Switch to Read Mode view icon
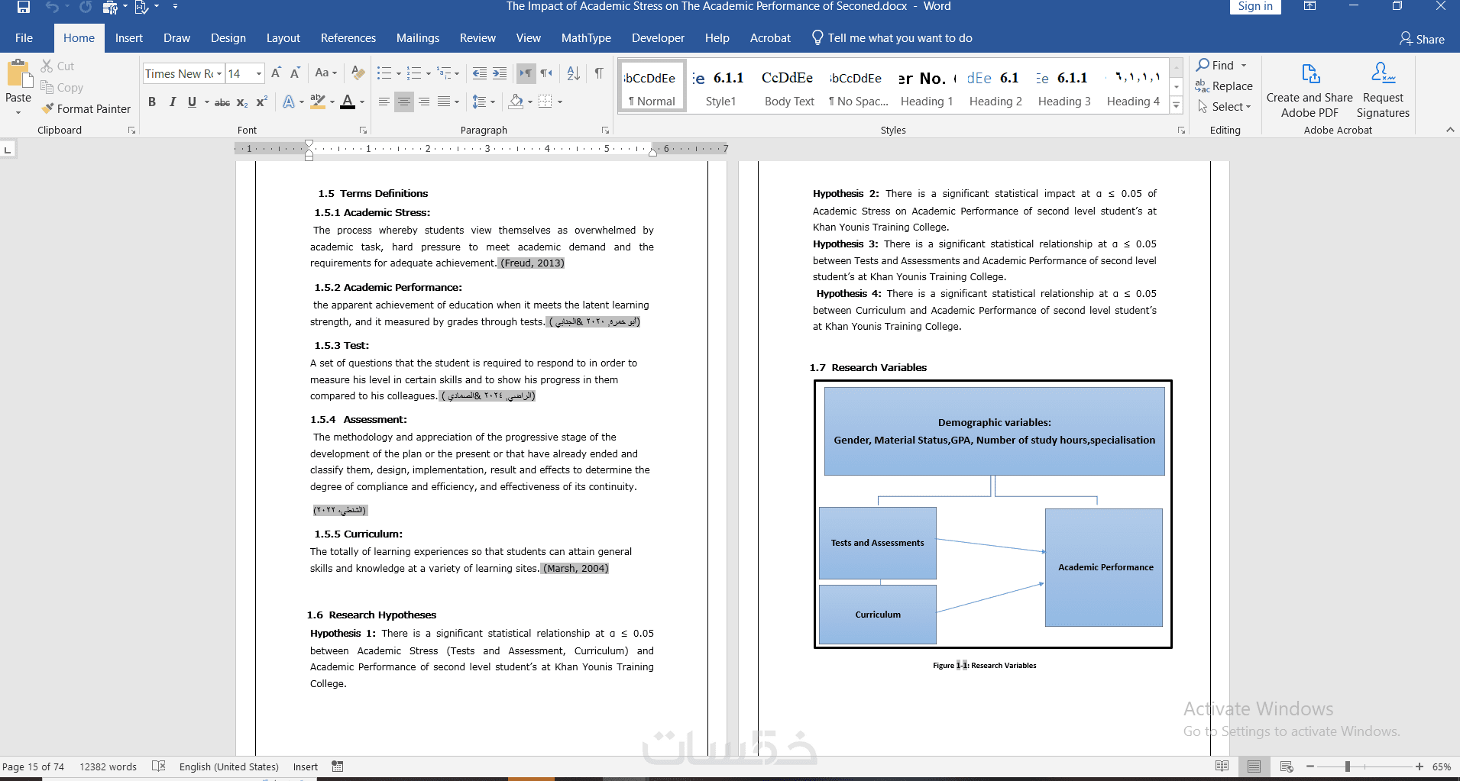Viewport: 1460px width, 781px height. click(1222, 766)
